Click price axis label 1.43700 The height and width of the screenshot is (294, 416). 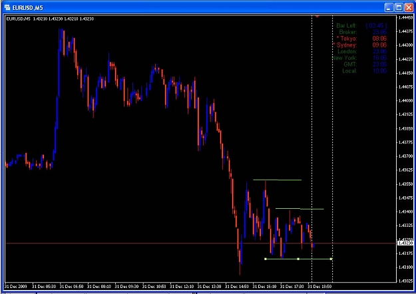pyautogui.click(x=405, y=156)
